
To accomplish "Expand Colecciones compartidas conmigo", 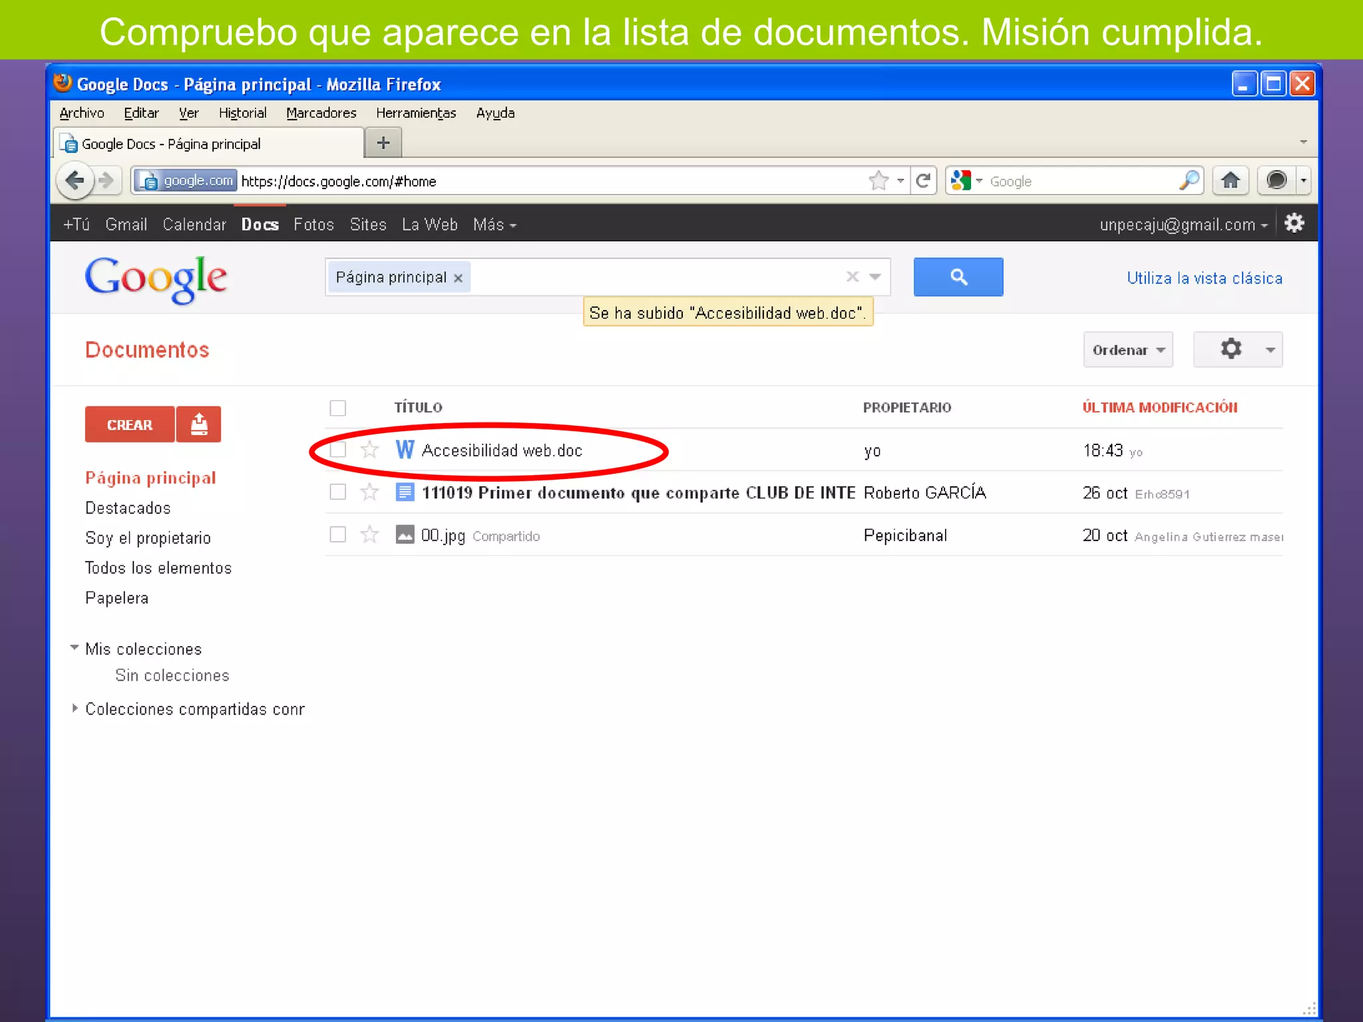I will (75, 709).
